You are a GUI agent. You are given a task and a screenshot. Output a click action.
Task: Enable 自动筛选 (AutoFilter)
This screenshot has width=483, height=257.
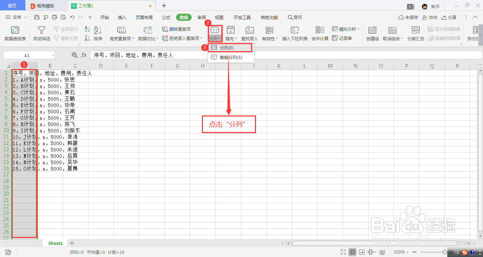pyautogui.click(x=41, y=34)
